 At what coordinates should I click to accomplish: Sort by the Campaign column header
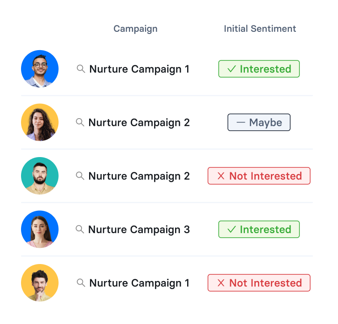click(135, 29)
